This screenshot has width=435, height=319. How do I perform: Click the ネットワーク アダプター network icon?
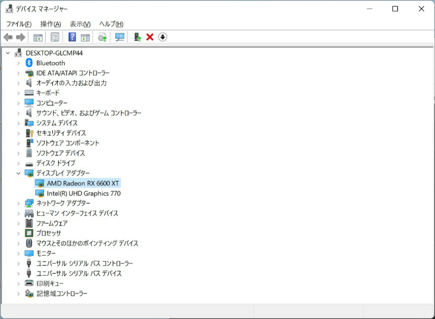(29, 203)
